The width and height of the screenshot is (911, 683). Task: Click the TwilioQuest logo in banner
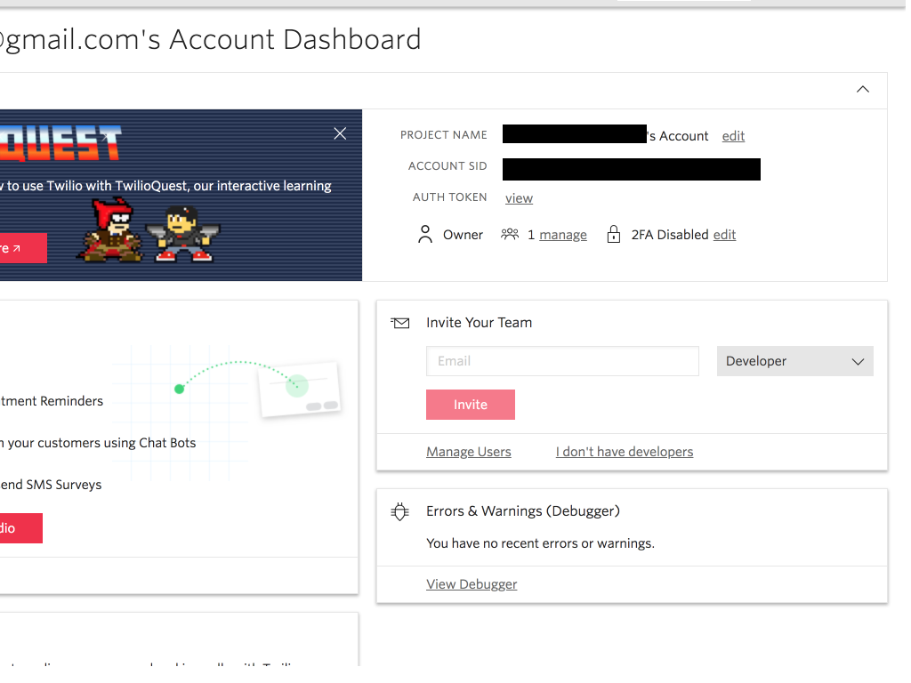pyautogui.click(x=60, y=143)
